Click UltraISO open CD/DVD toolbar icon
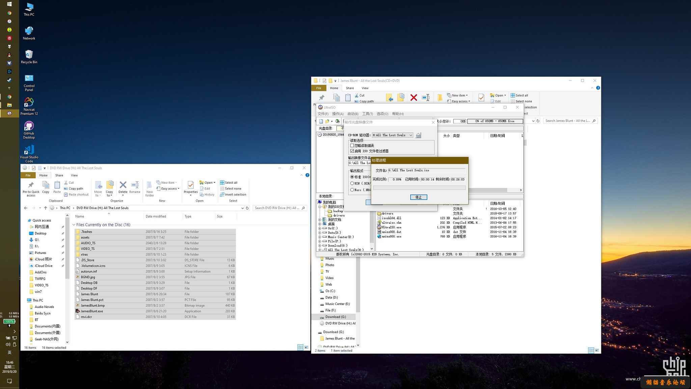This screenshot has width=691, height=389. pyautogui.click(x=337, y=121)
